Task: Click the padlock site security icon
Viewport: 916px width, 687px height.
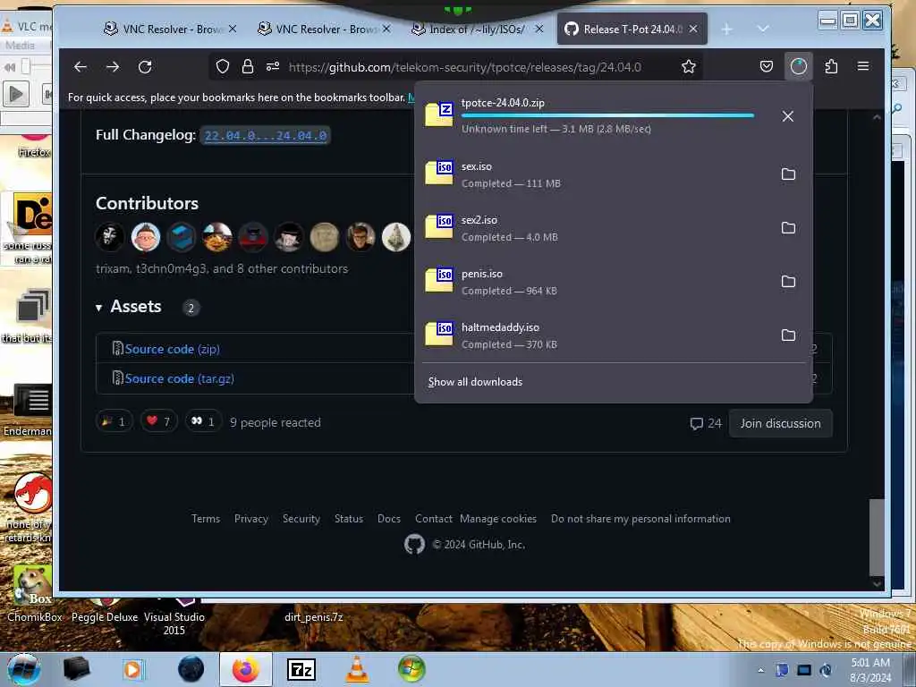Action: [x=248, y=66]
